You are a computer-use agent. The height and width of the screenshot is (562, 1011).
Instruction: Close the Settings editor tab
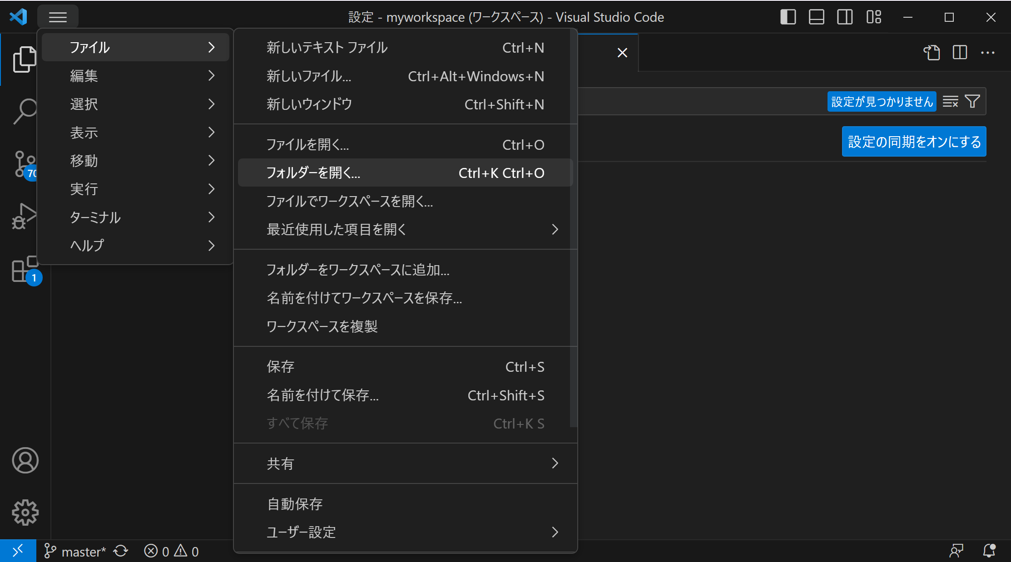[622, 53]
